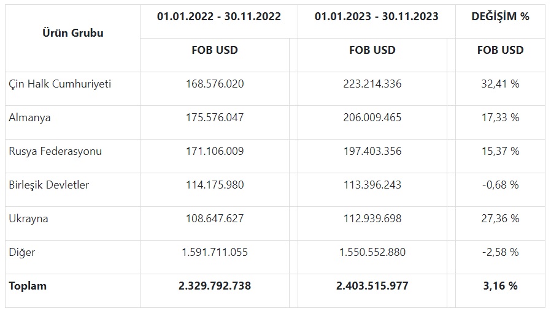This screenshot has height=311, width=551.
Task: Click the value 223.214.336
Action: tap(372, 84)
